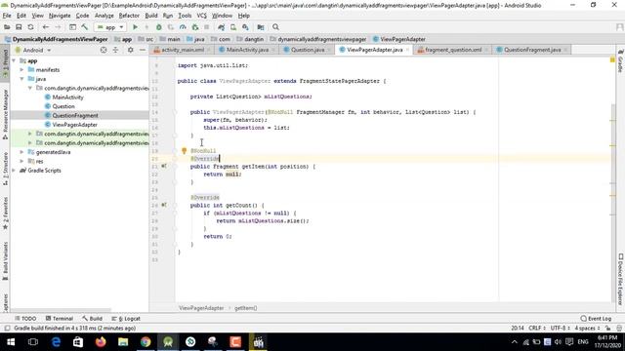Expand the Gradle Scripts node
625x351 pixels.
(14, 171)
